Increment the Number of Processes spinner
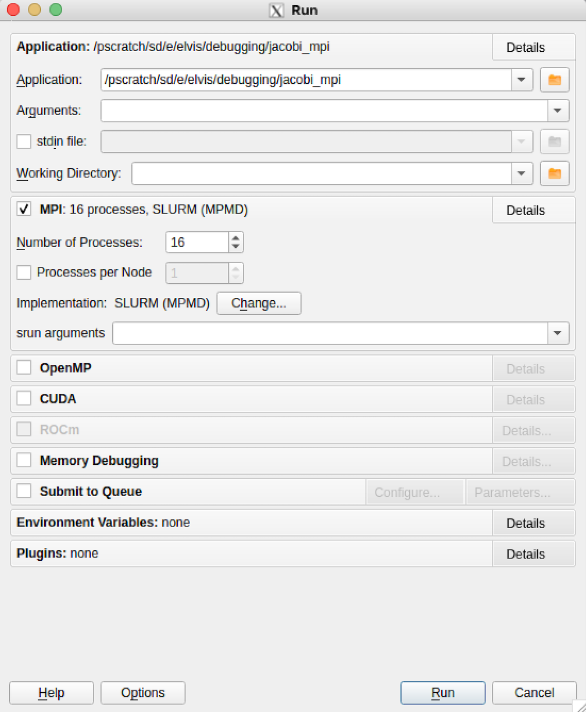The width and height of the screenshot is (586, 712). 235,237
